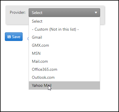
Task: Select the highlighted Yahoo Mail option
Action: [64, 85]
